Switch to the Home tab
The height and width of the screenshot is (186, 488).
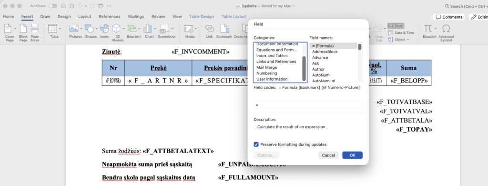click(x=8, y=17)
